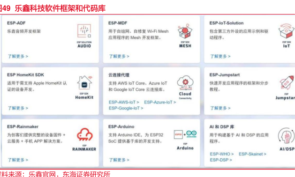Image resolution: width=295 pixels, height=177 pixels.
Task: Click the 乐鑫音频开发框架 description text
Action: click(24, 31)
